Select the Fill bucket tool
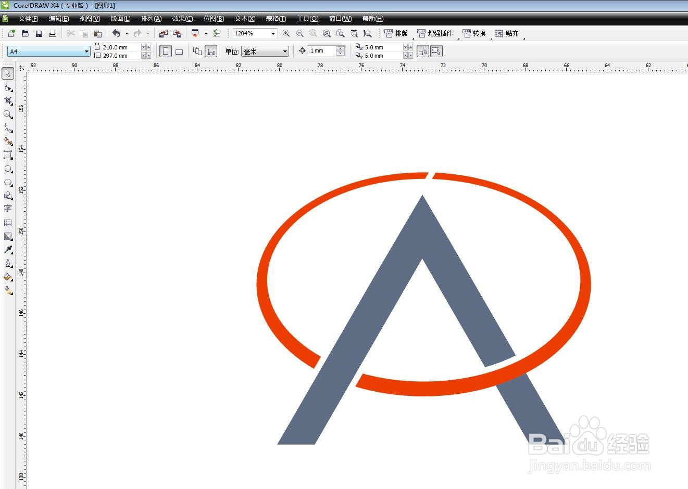This screenshot has height=489, width=688. [x=8, y=277]
